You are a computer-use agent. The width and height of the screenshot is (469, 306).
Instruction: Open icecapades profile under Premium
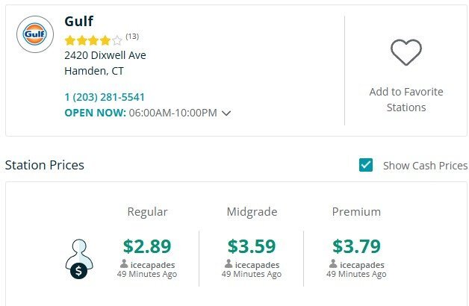(361, 265)
